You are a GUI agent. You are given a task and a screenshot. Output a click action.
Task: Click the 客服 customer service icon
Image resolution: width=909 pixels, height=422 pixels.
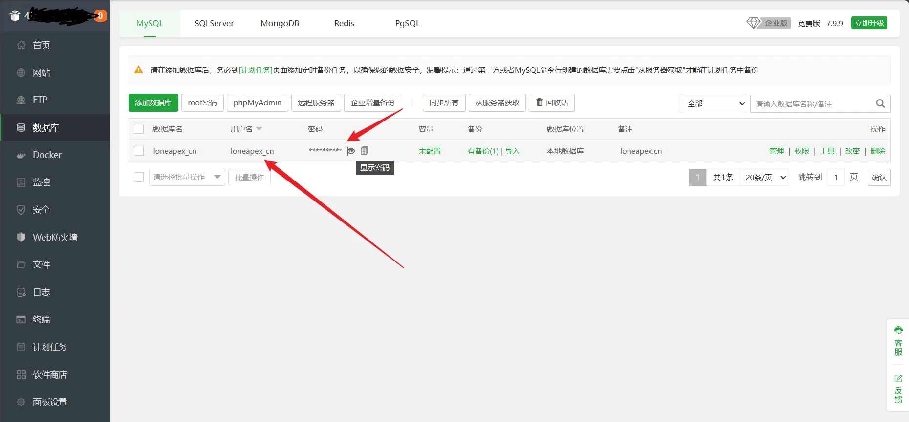click(x=898, y=342)
